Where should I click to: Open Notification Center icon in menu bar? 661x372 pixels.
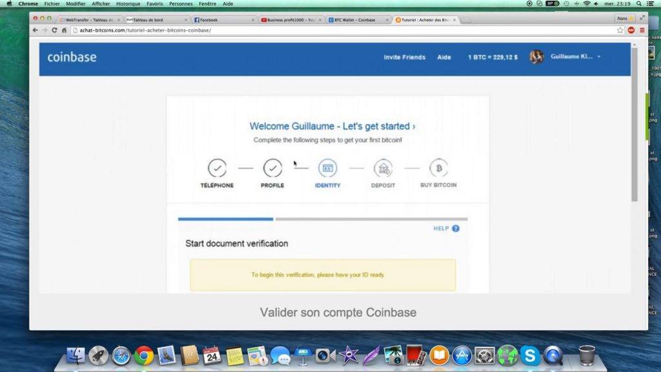point(651,3)
